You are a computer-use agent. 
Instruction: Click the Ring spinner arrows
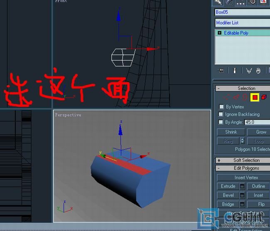click(242, 141)
